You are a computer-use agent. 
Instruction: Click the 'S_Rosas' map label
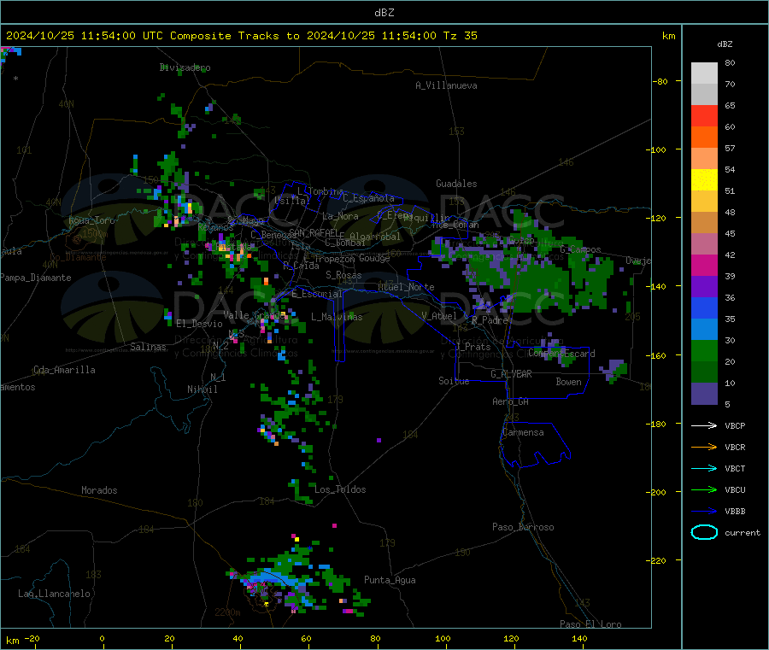(x=343, y=275)
